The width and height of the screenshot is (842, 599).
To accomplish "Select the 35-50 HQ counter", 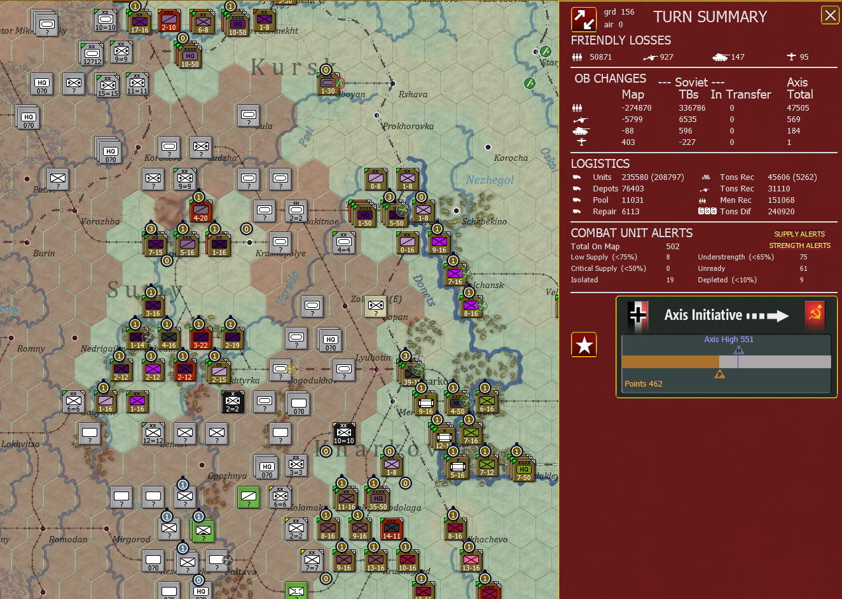I will 378,499.
